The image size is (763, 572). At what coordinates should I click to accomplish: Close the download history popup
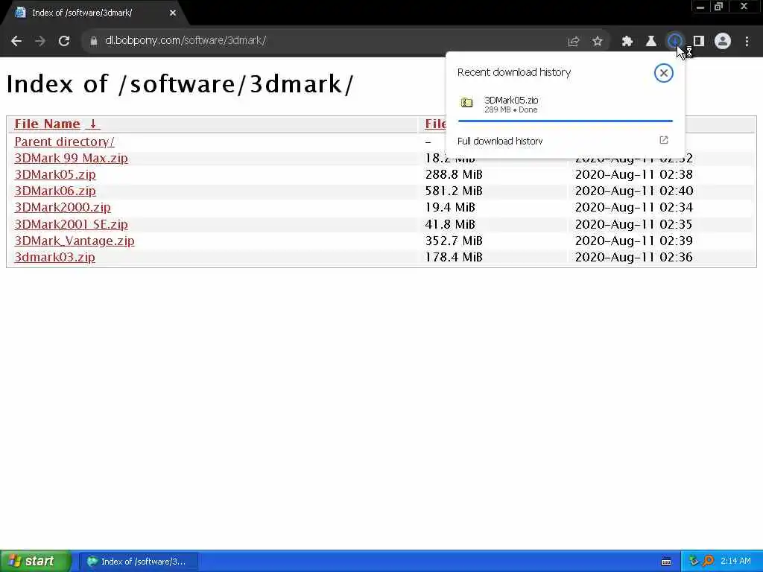663,73
